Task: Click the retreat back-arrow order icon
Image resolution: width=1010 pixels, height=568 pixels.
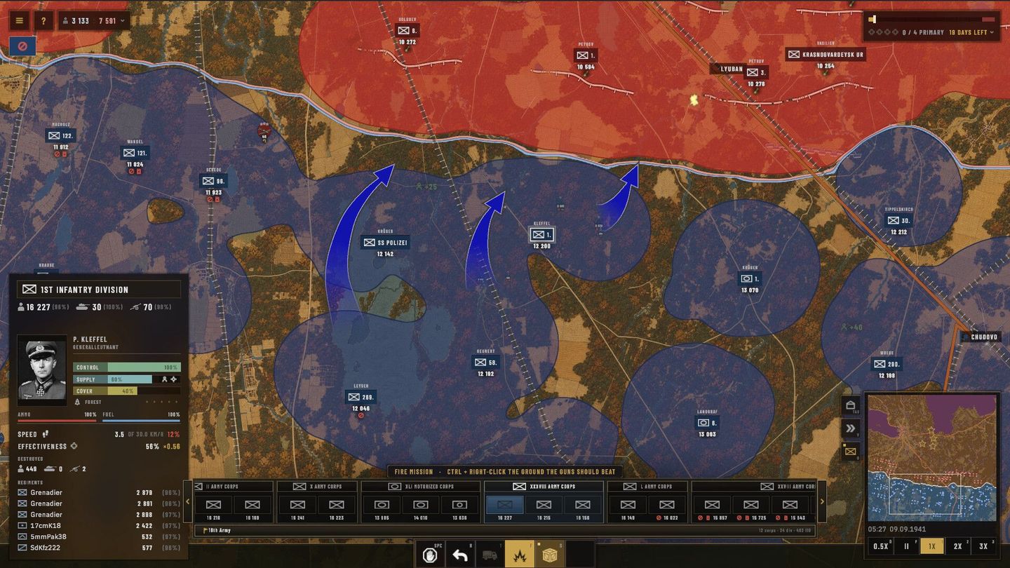Action: click(460, 555)
